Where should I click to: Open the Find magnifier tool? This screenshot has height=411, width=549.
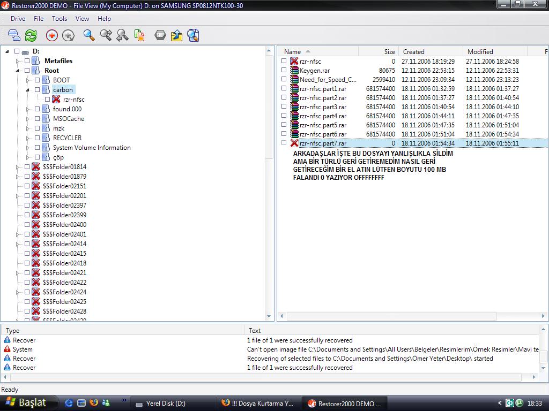[89, 35]
